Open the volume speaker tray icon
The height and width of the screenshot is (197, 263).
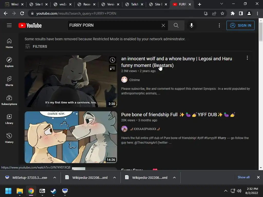239,191
